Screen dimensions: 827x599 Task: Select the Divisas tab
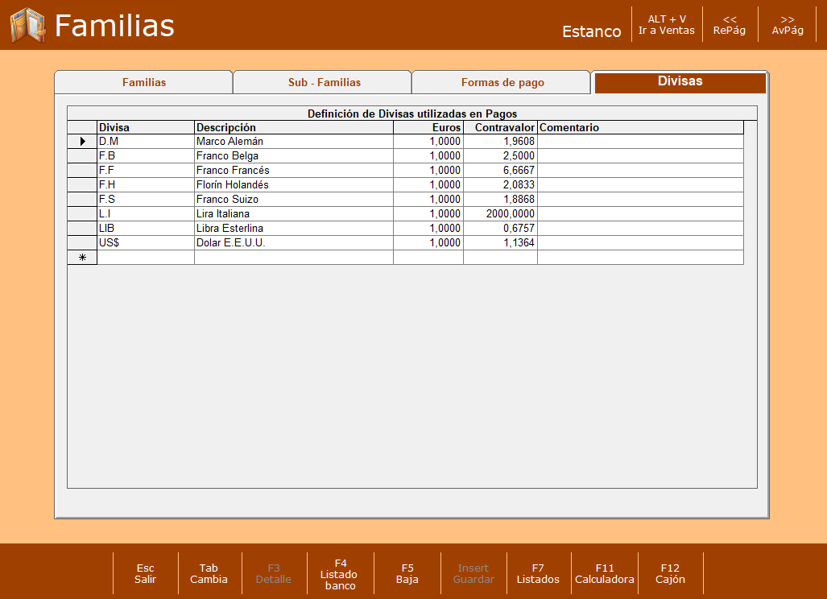click(x=680, y=82)
